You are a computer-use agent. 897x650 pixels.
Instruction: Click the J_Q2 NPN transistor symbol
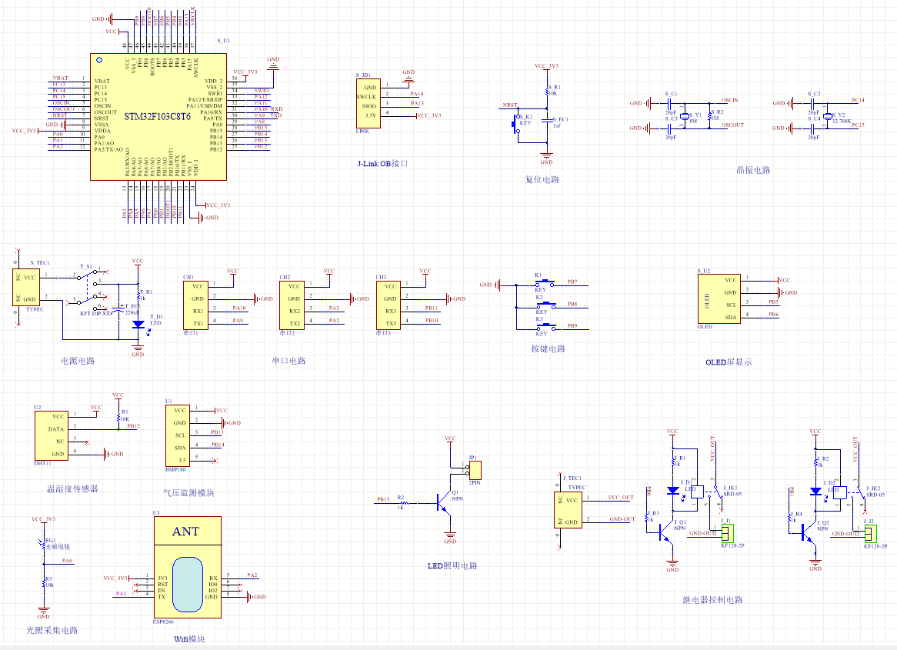click(809, 533)
